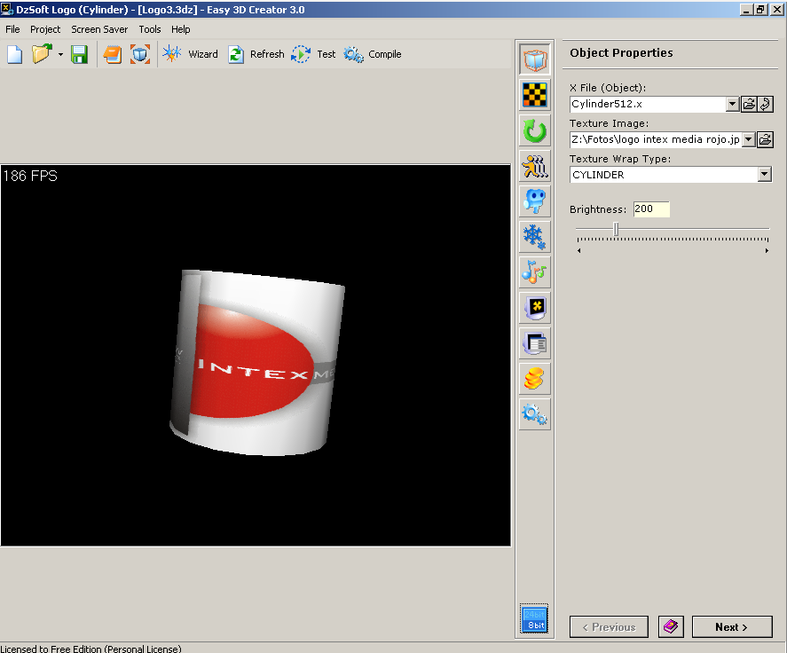Select the green circular arrow sidebar icon

click(x=535, y=130)
